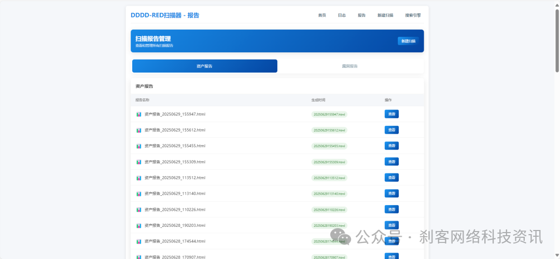Click the 操作 column header
Screen dimensions: 560x259
388,100
